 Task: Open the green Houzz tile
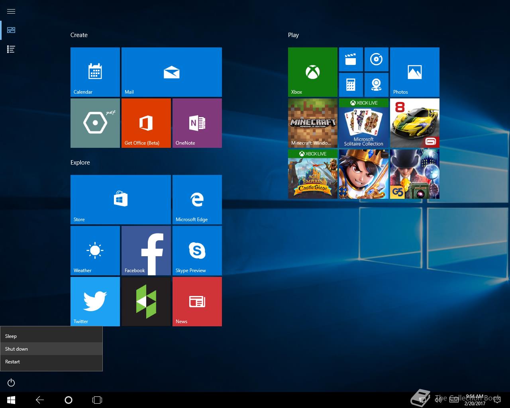pyautogui.click(x=146, y=302)
